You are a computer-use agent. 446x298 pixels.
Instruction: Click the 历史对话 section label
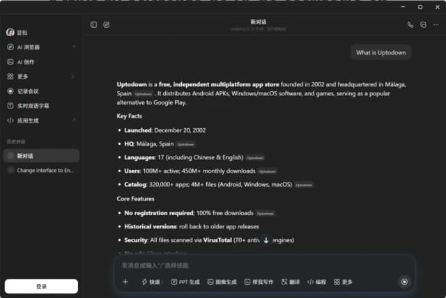[x=16, y=141]
